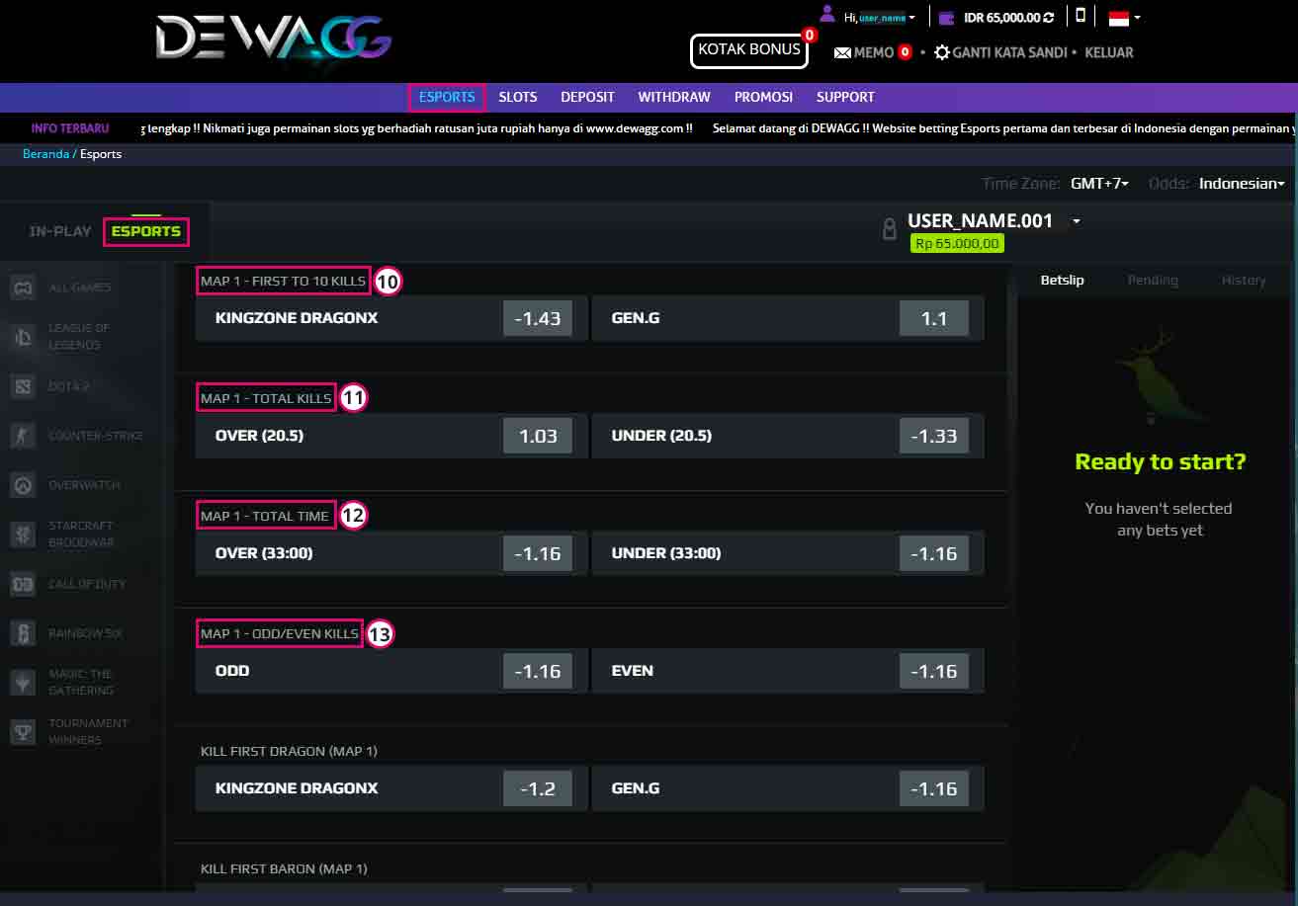The height and width of the screenshot is (906, 1298).
Task: Click the Beranda breadcrumb link
Action: point(45,154)
